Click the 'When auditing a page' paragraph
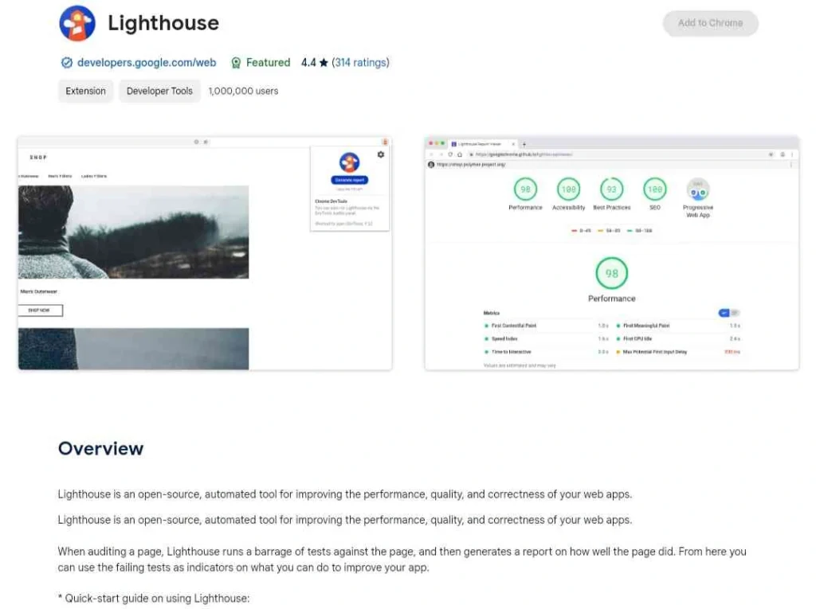Screen dimensions: 816x609 [402, 559]
